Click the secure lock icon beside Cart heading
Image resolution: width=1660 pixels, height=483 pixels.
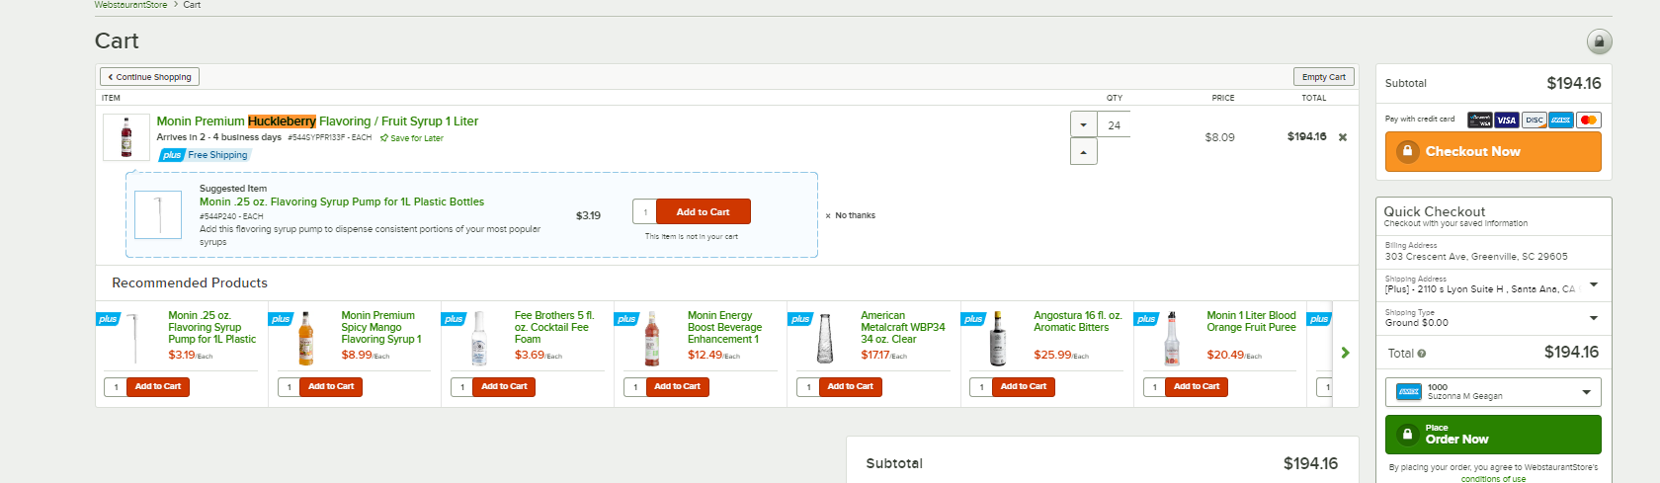pyautogui.click(x=1599, y=41)
